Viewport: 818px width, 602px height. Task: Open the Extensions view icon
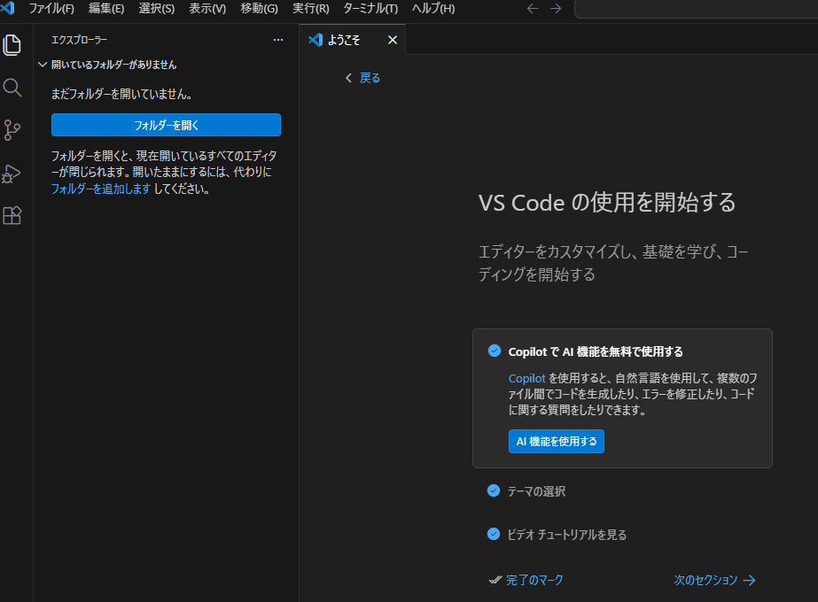coord(12,216)
